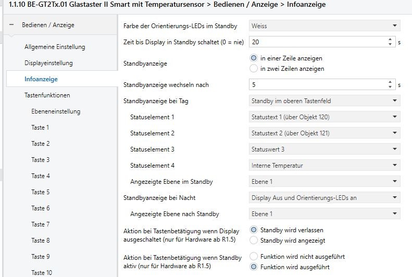The width and height of the screenshot is (412, 277).
Task: Decrease the Standbyanzeige wechseln nach value
Action: tap(390, 87)
